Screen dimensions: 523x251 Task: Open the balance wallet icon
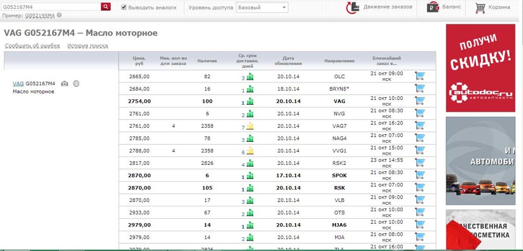coord(433,7)
